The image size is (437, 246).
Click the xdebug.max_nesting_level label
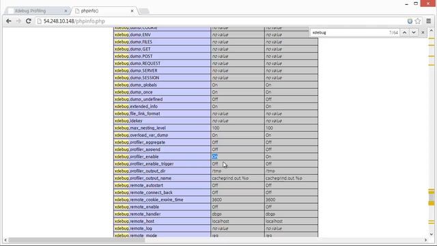pos(140,128)
